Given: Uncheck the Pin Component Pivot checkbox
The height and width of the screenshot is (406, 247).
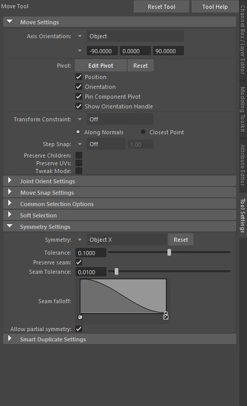Looking at the screenshot, I should [79, 97].
